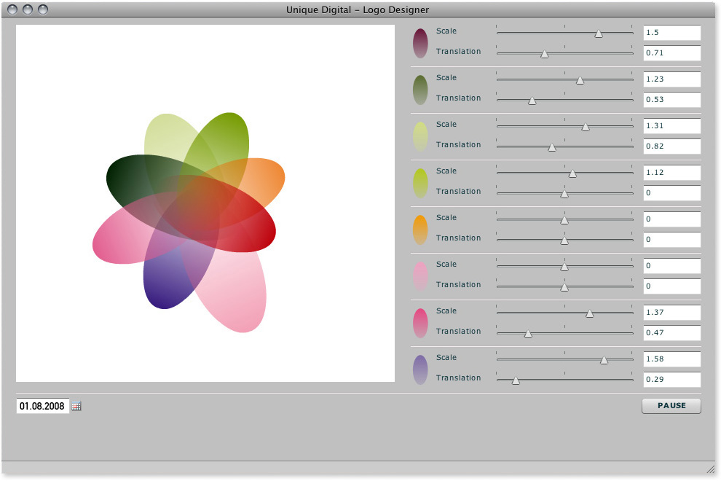This screenshot has height=481, width=721.
Task: Click the maroon petal Scale slider handle
Action: [599, 34]
